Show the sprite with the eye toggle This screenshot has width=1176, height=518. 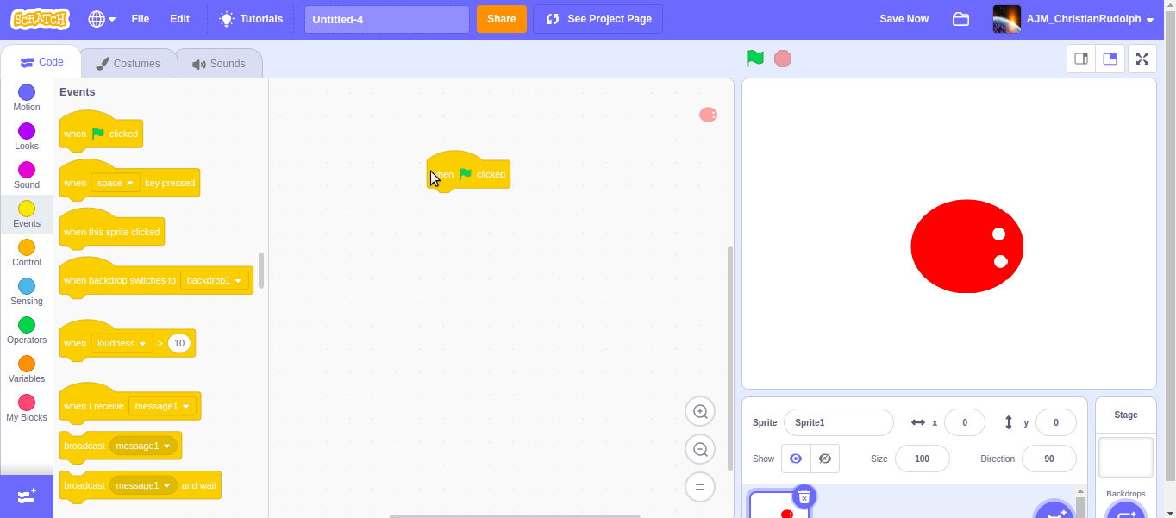(x=796, y=459)
